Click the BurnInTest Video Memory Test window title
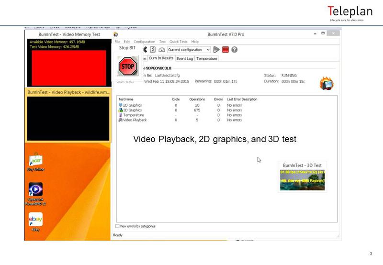Screen dimensions: 383x265 tap(69, 34)
